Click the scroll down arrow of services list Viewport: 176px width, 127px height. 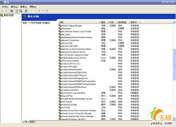[x=174, y=119]
